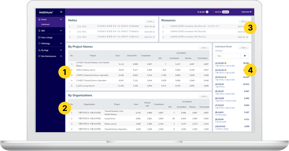Click the Organization column header
This screenshot has height=151, width=289.
(x=90, y=104)
